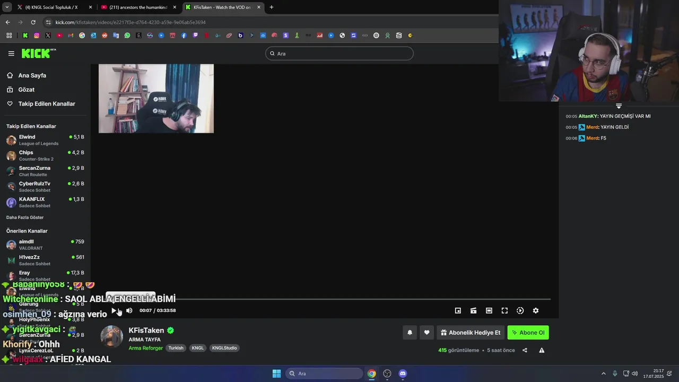Click the KFisTaken channel name
This screenshot has width=679, height=382.
coord(146,331)
